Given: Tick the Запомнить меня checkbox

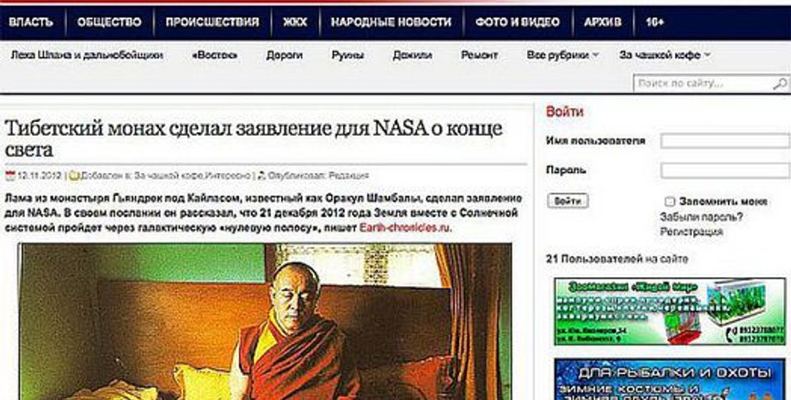Looking at the screenshot, I should coord(670,202).
